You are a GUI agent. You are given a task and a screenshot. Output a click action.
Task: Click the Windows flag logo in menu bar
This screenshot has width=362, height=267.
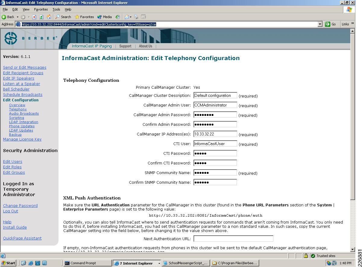[349, 9]
